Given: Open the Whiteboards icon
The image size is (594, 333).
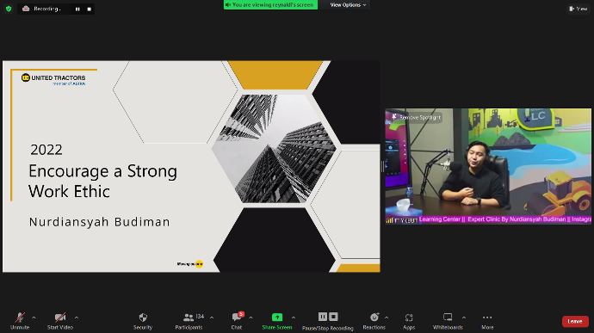Looking at the screenshot, I should click(x=448, y=318).
